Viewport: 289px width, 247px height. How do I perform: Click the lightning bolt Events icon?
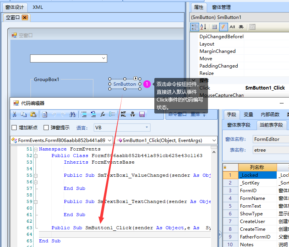(223, 27)
